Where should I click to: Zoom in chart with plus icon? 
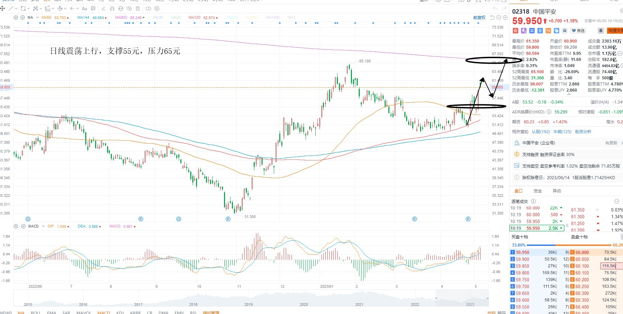coord(505,18)
